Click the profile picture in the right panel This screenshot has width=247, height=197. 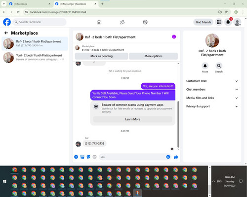point(212,40)
